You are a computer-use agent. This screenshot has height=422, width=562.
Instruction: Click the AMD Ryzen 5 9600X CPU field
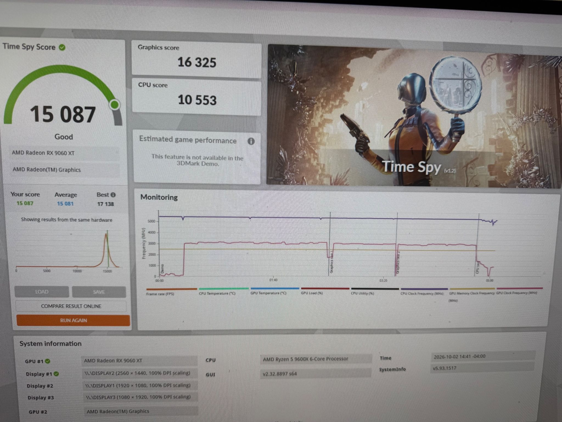click(316, 359)
